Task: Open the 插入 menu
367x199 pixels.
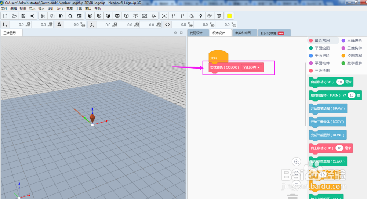Action: pos(41,8)
